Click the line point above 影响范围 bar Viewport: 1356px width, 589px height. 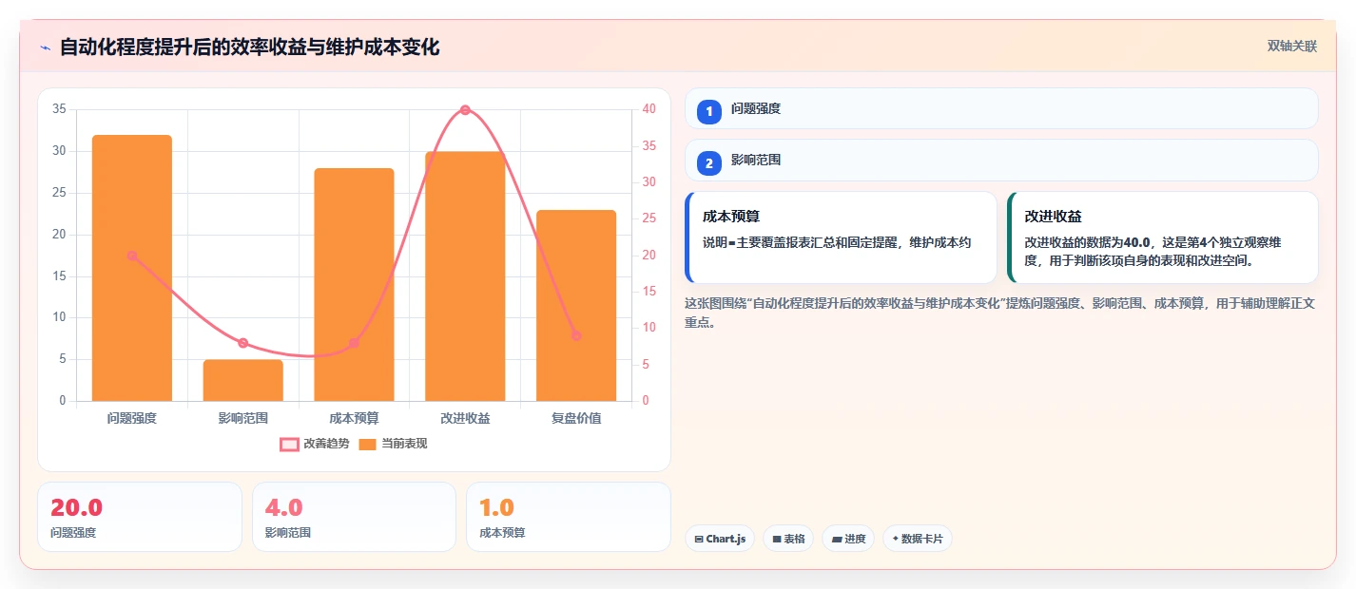[x=243, y=343]
